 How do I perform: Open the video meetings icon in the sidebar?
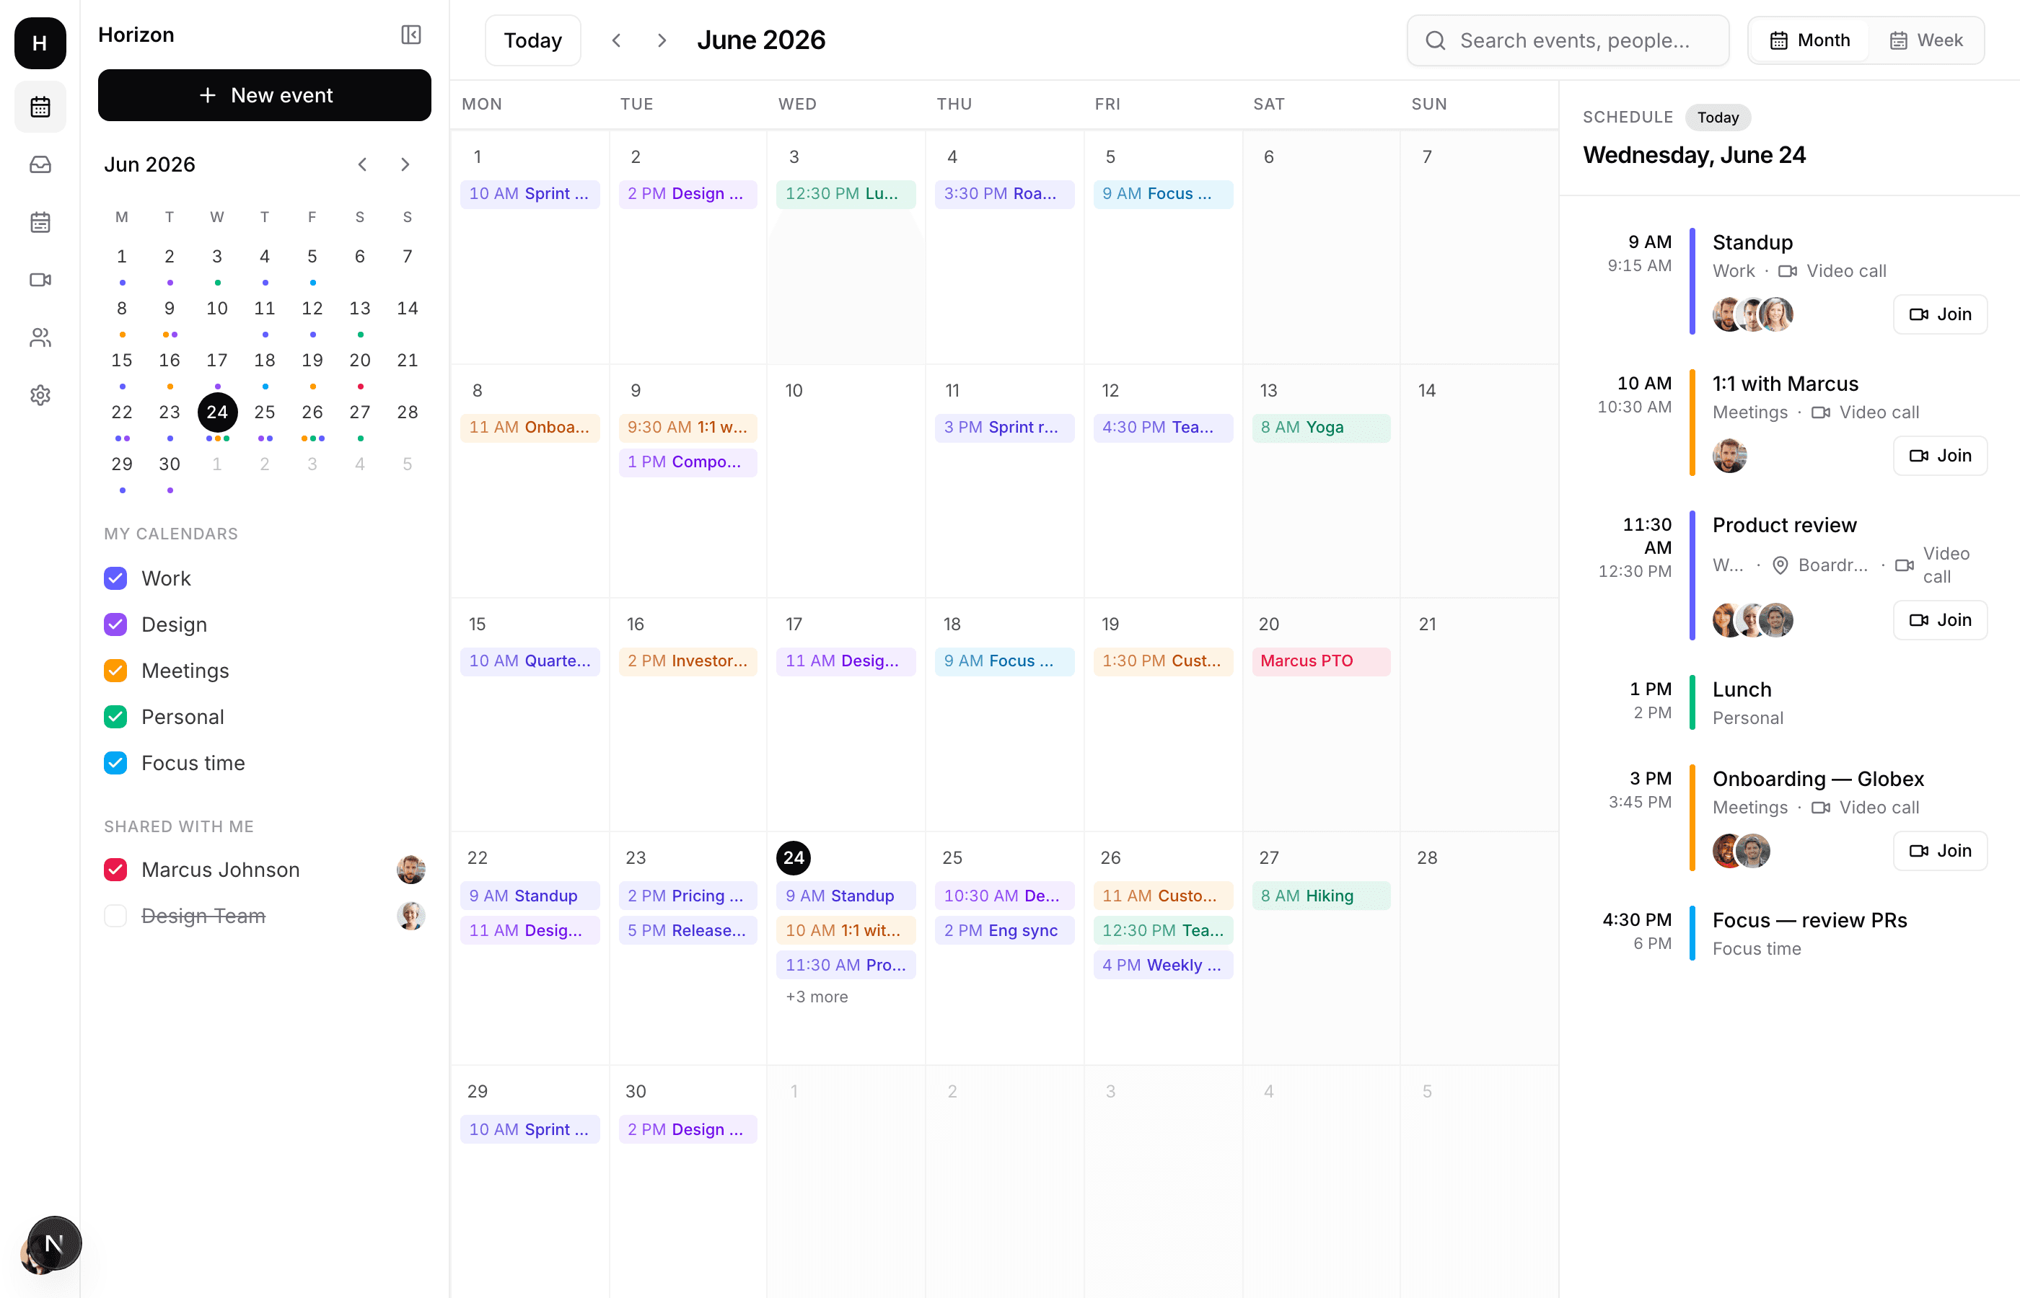pyautogui.click(x=40, y=280)
